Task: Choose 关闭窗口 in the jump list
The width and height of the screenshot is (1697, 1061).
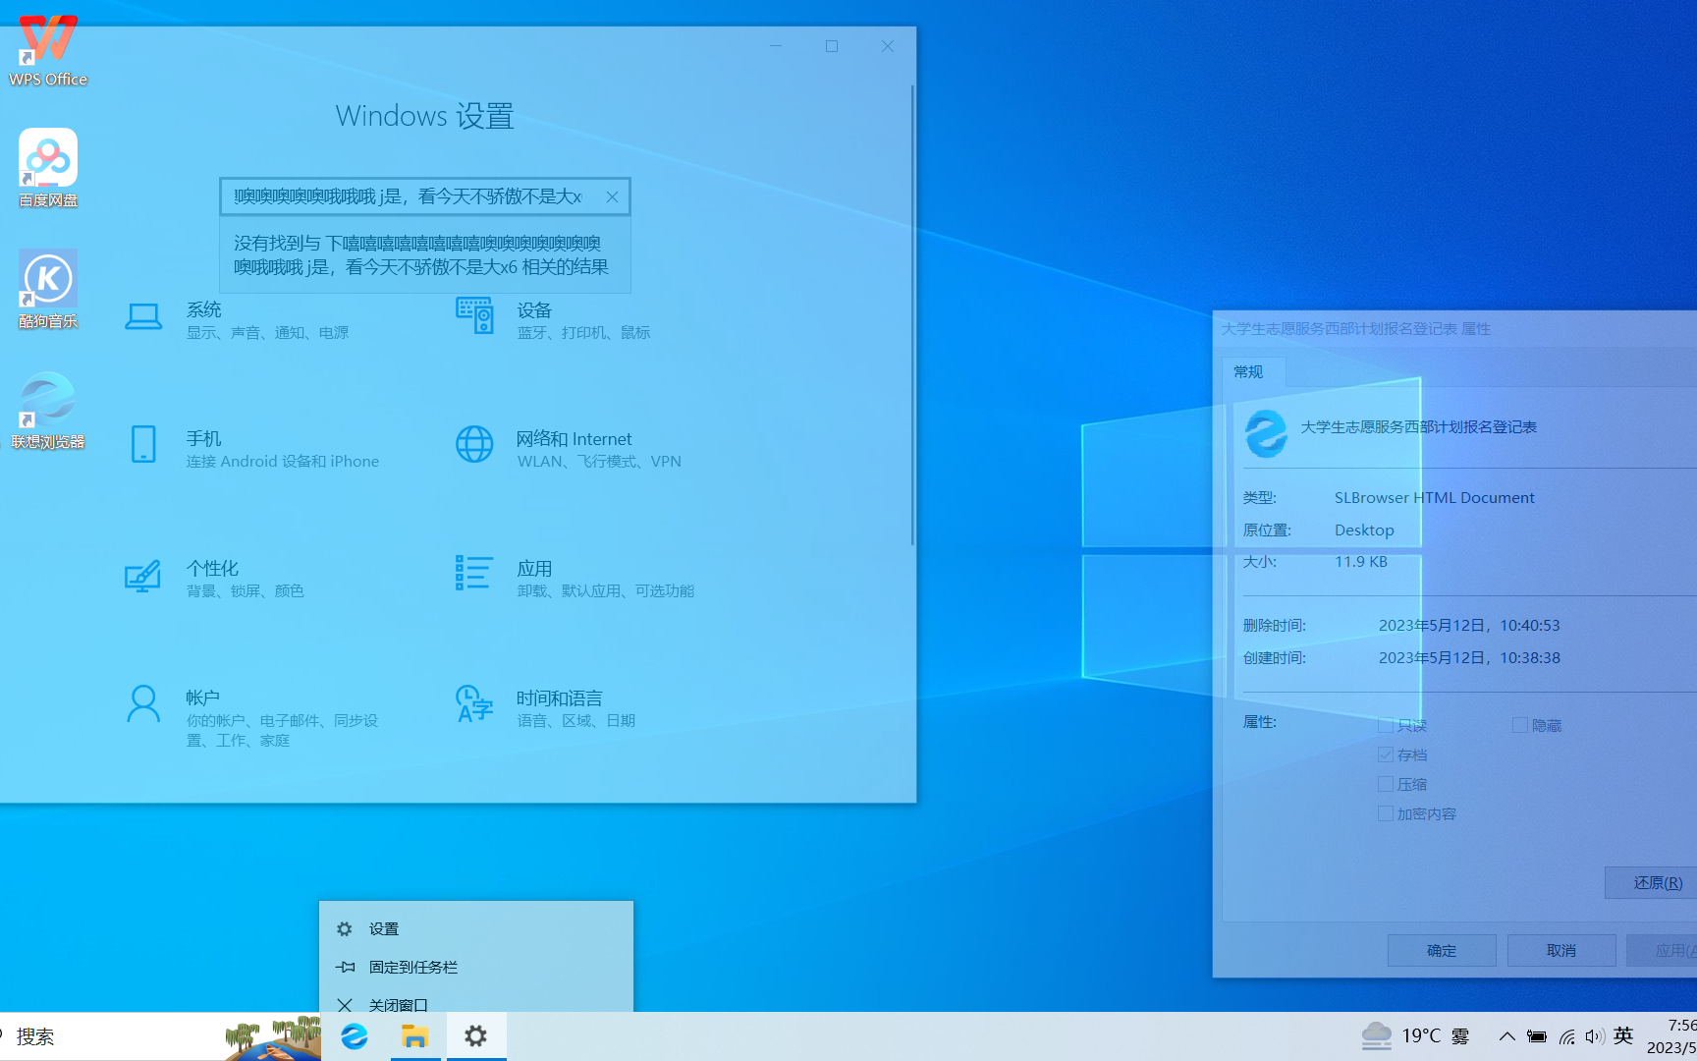Action: tap(475, 1004)
